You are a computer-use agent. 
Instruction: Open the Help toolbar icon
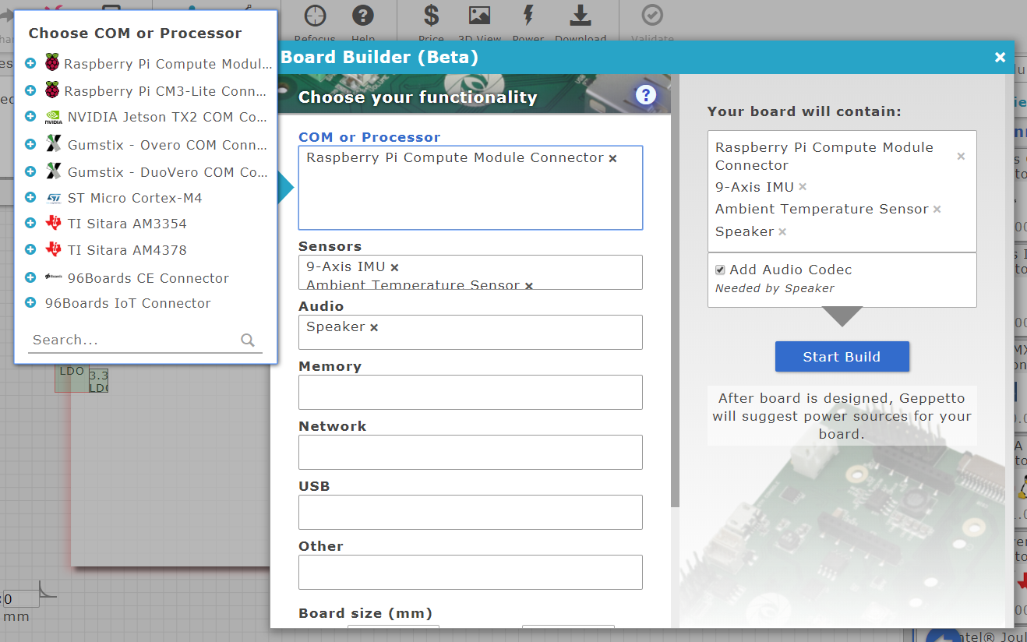click(363, 16)
